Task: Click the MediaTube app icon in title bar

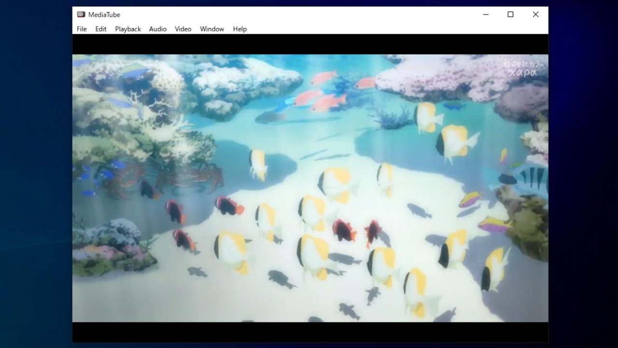Action: click(x=81, y=14)
